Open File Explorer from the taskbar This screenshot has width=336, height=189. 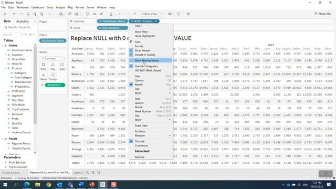tap(38, 184)
